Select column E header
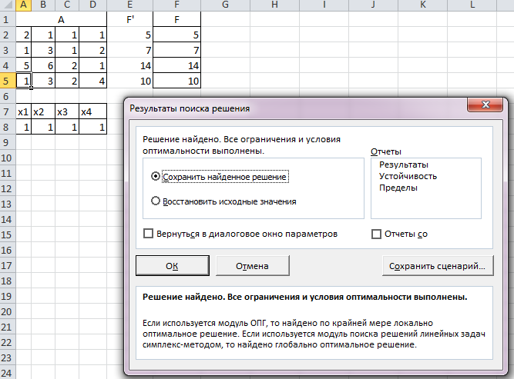Viewport: 514px width, 379px height. 129,5
